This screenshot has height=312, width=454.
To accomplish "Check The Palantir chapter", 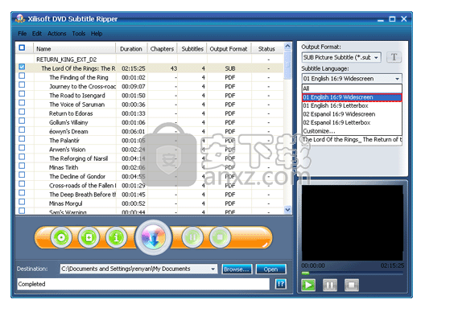I will point(22,139).
